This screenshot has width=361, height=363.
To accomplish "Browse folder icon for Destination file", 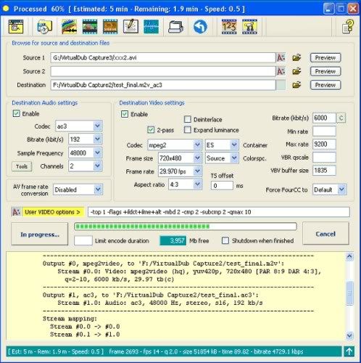I will pos(296,85).
